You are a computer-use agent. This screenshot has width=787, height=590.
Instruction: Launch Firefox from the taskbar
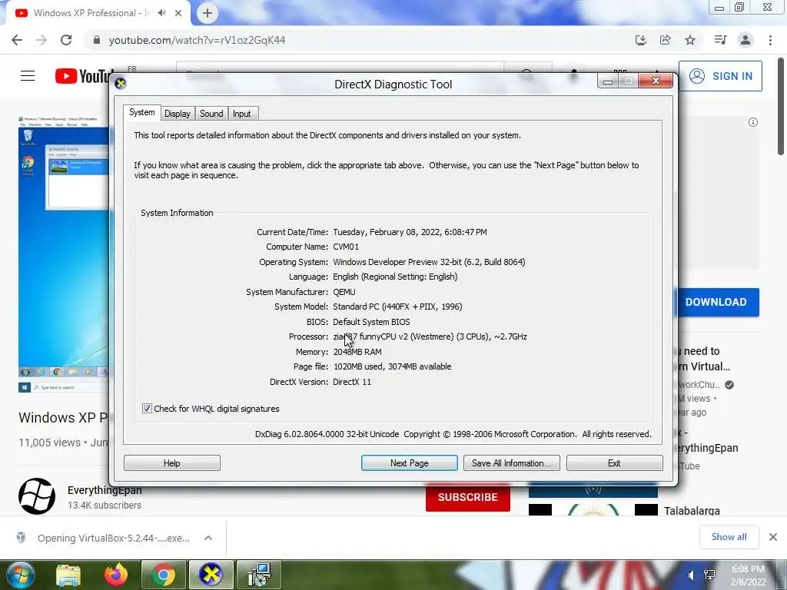pos(115,575)
